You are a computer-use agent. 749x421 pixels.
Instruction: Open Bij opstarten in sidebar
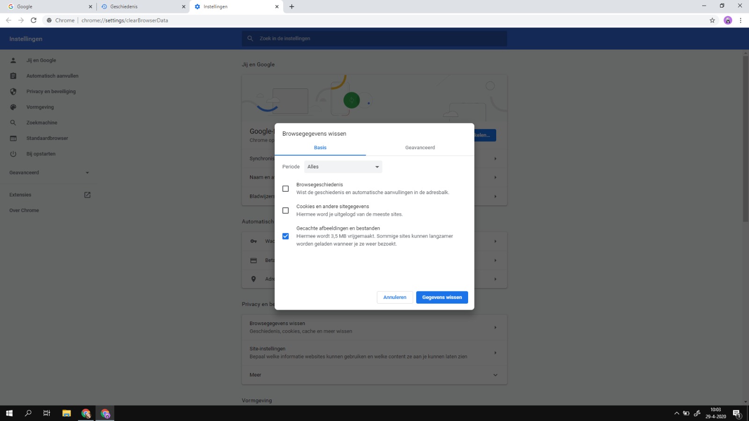pyautogui.click(x=41, y=154)
